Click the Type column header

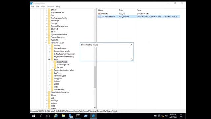(121, 10)
